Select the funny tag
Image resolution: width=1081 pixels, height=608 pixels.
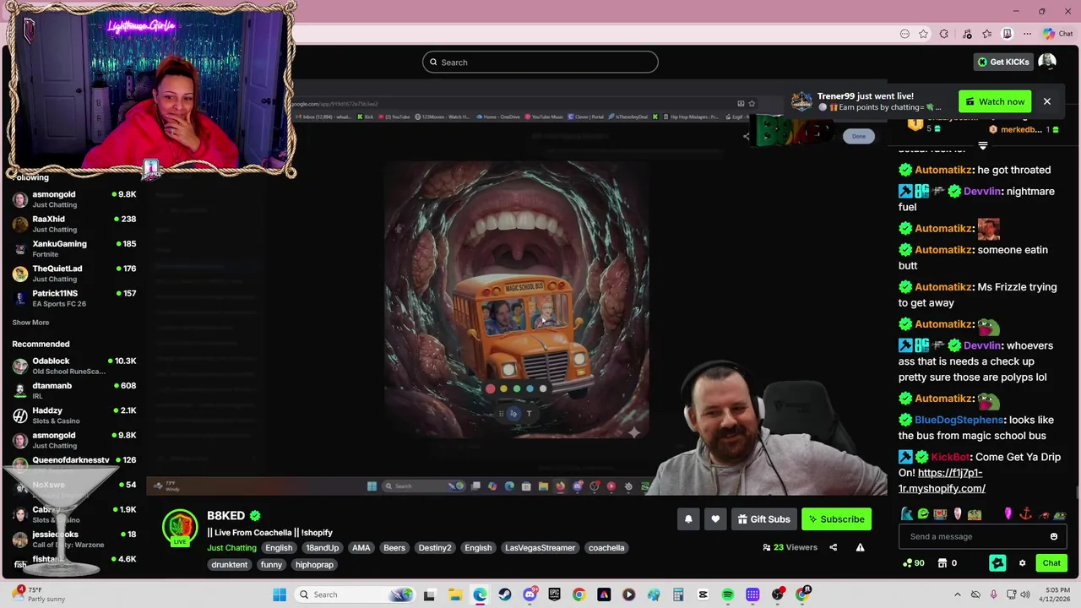coord(272,565)
